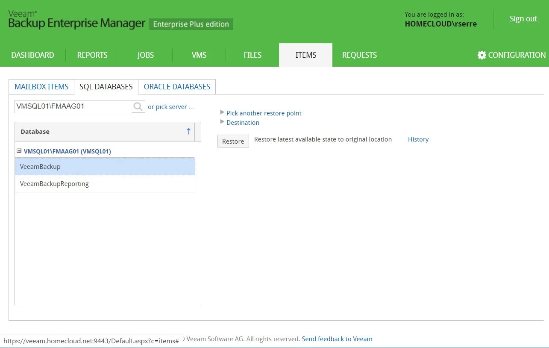Click the HOMECLOUD\rserre username text
Viewport: 549px width, 348px height.
(441, 24)
